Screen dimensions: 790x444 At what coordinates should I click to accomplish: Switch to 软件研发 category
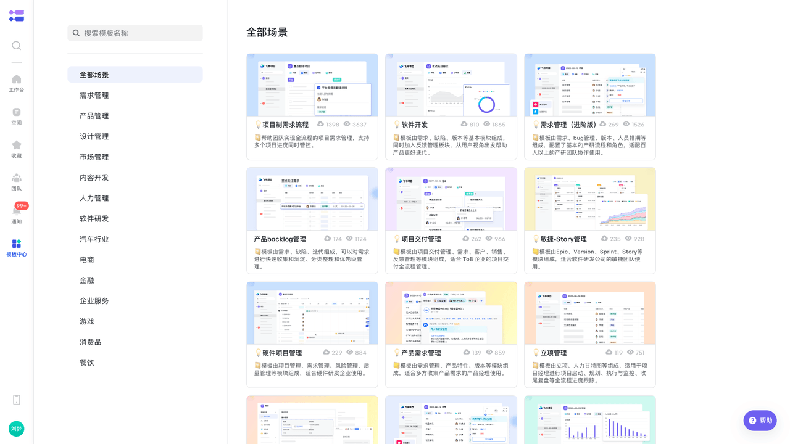point(94,219)
